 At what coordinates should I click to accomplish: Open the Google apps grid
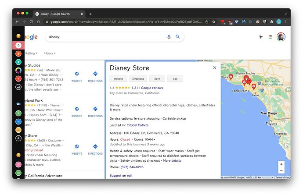tap(271, 37)
